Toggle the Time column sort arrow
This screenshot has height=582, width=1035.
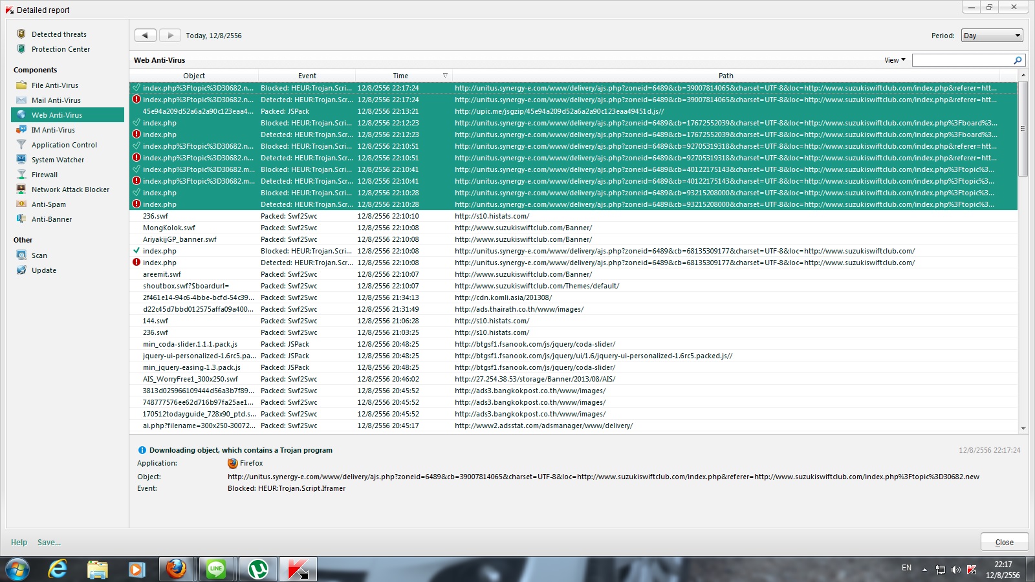pyautogui.click(x=445, y=76)
